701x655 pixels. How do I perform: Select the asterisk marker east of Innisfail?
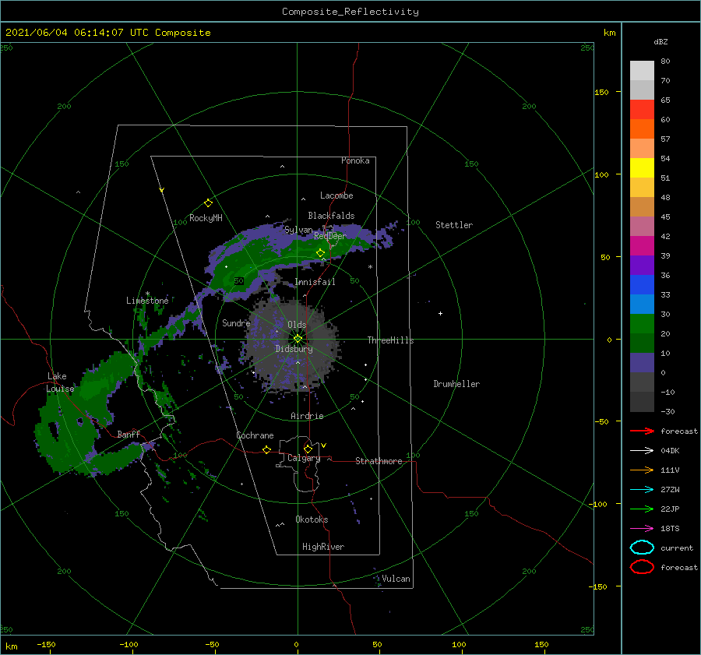[370, 267]
